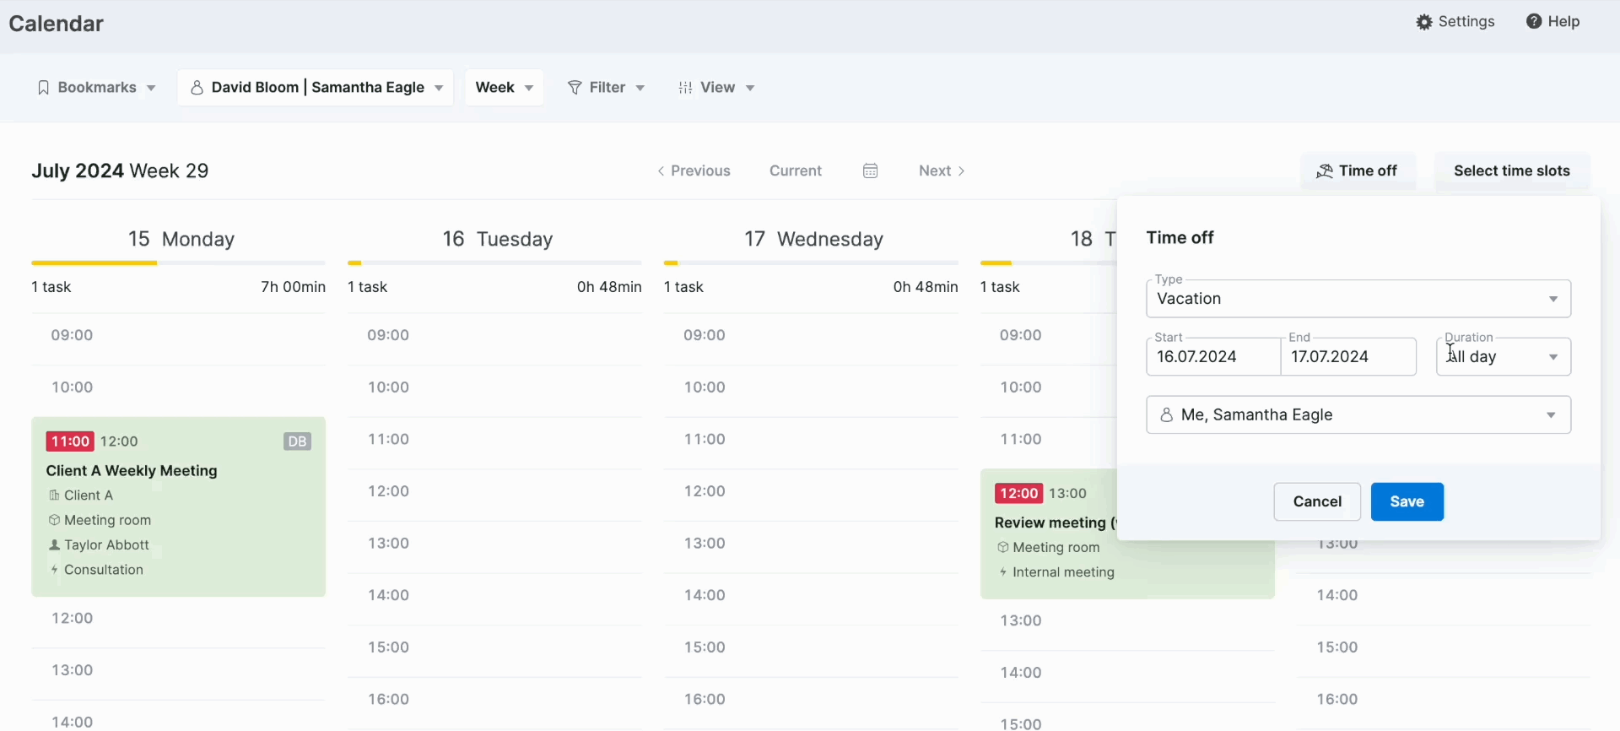This screenshot has height=731, width=1620.
Task: Click the DB badge on Client A meeting
Action: (297, 441)
